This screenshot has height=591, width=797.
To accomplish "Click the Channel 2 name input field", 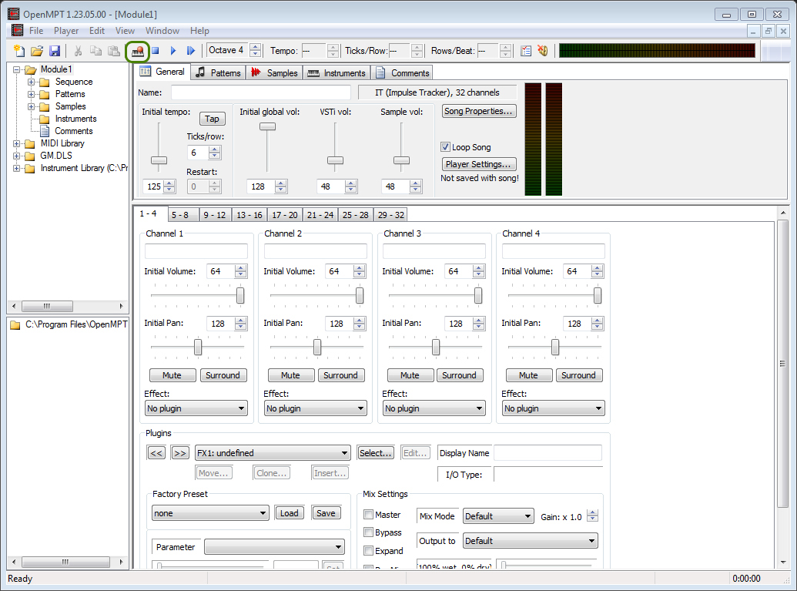I will 316,251.
